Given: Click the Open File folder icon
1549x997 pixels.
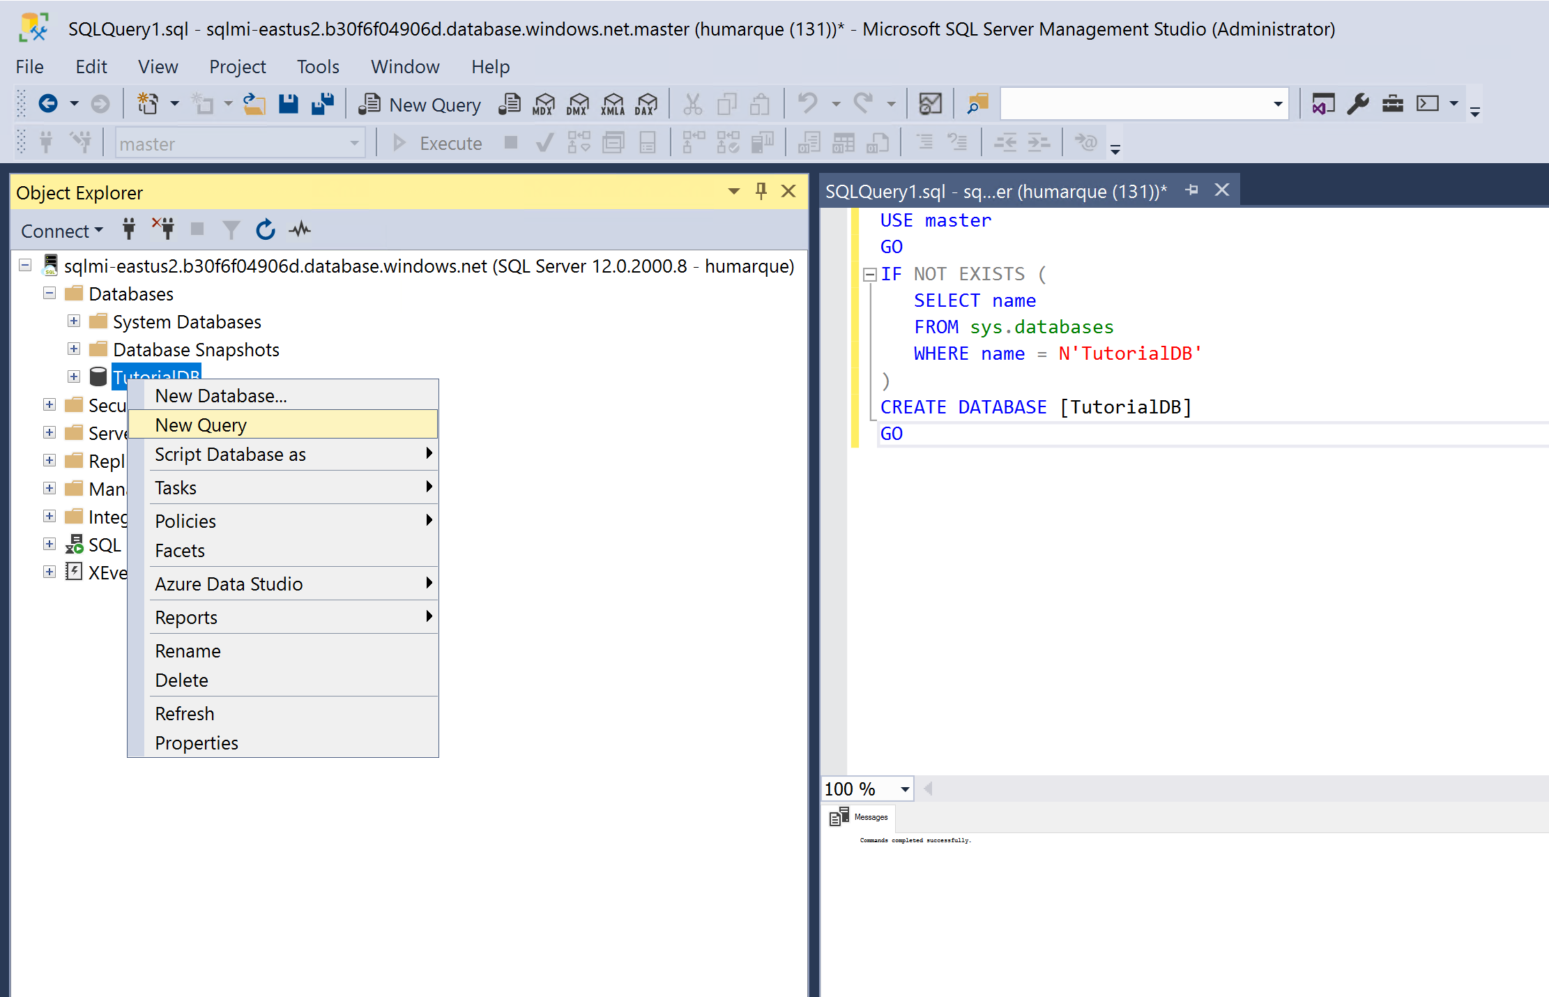Looking at the screenshot, I should 254,104.
